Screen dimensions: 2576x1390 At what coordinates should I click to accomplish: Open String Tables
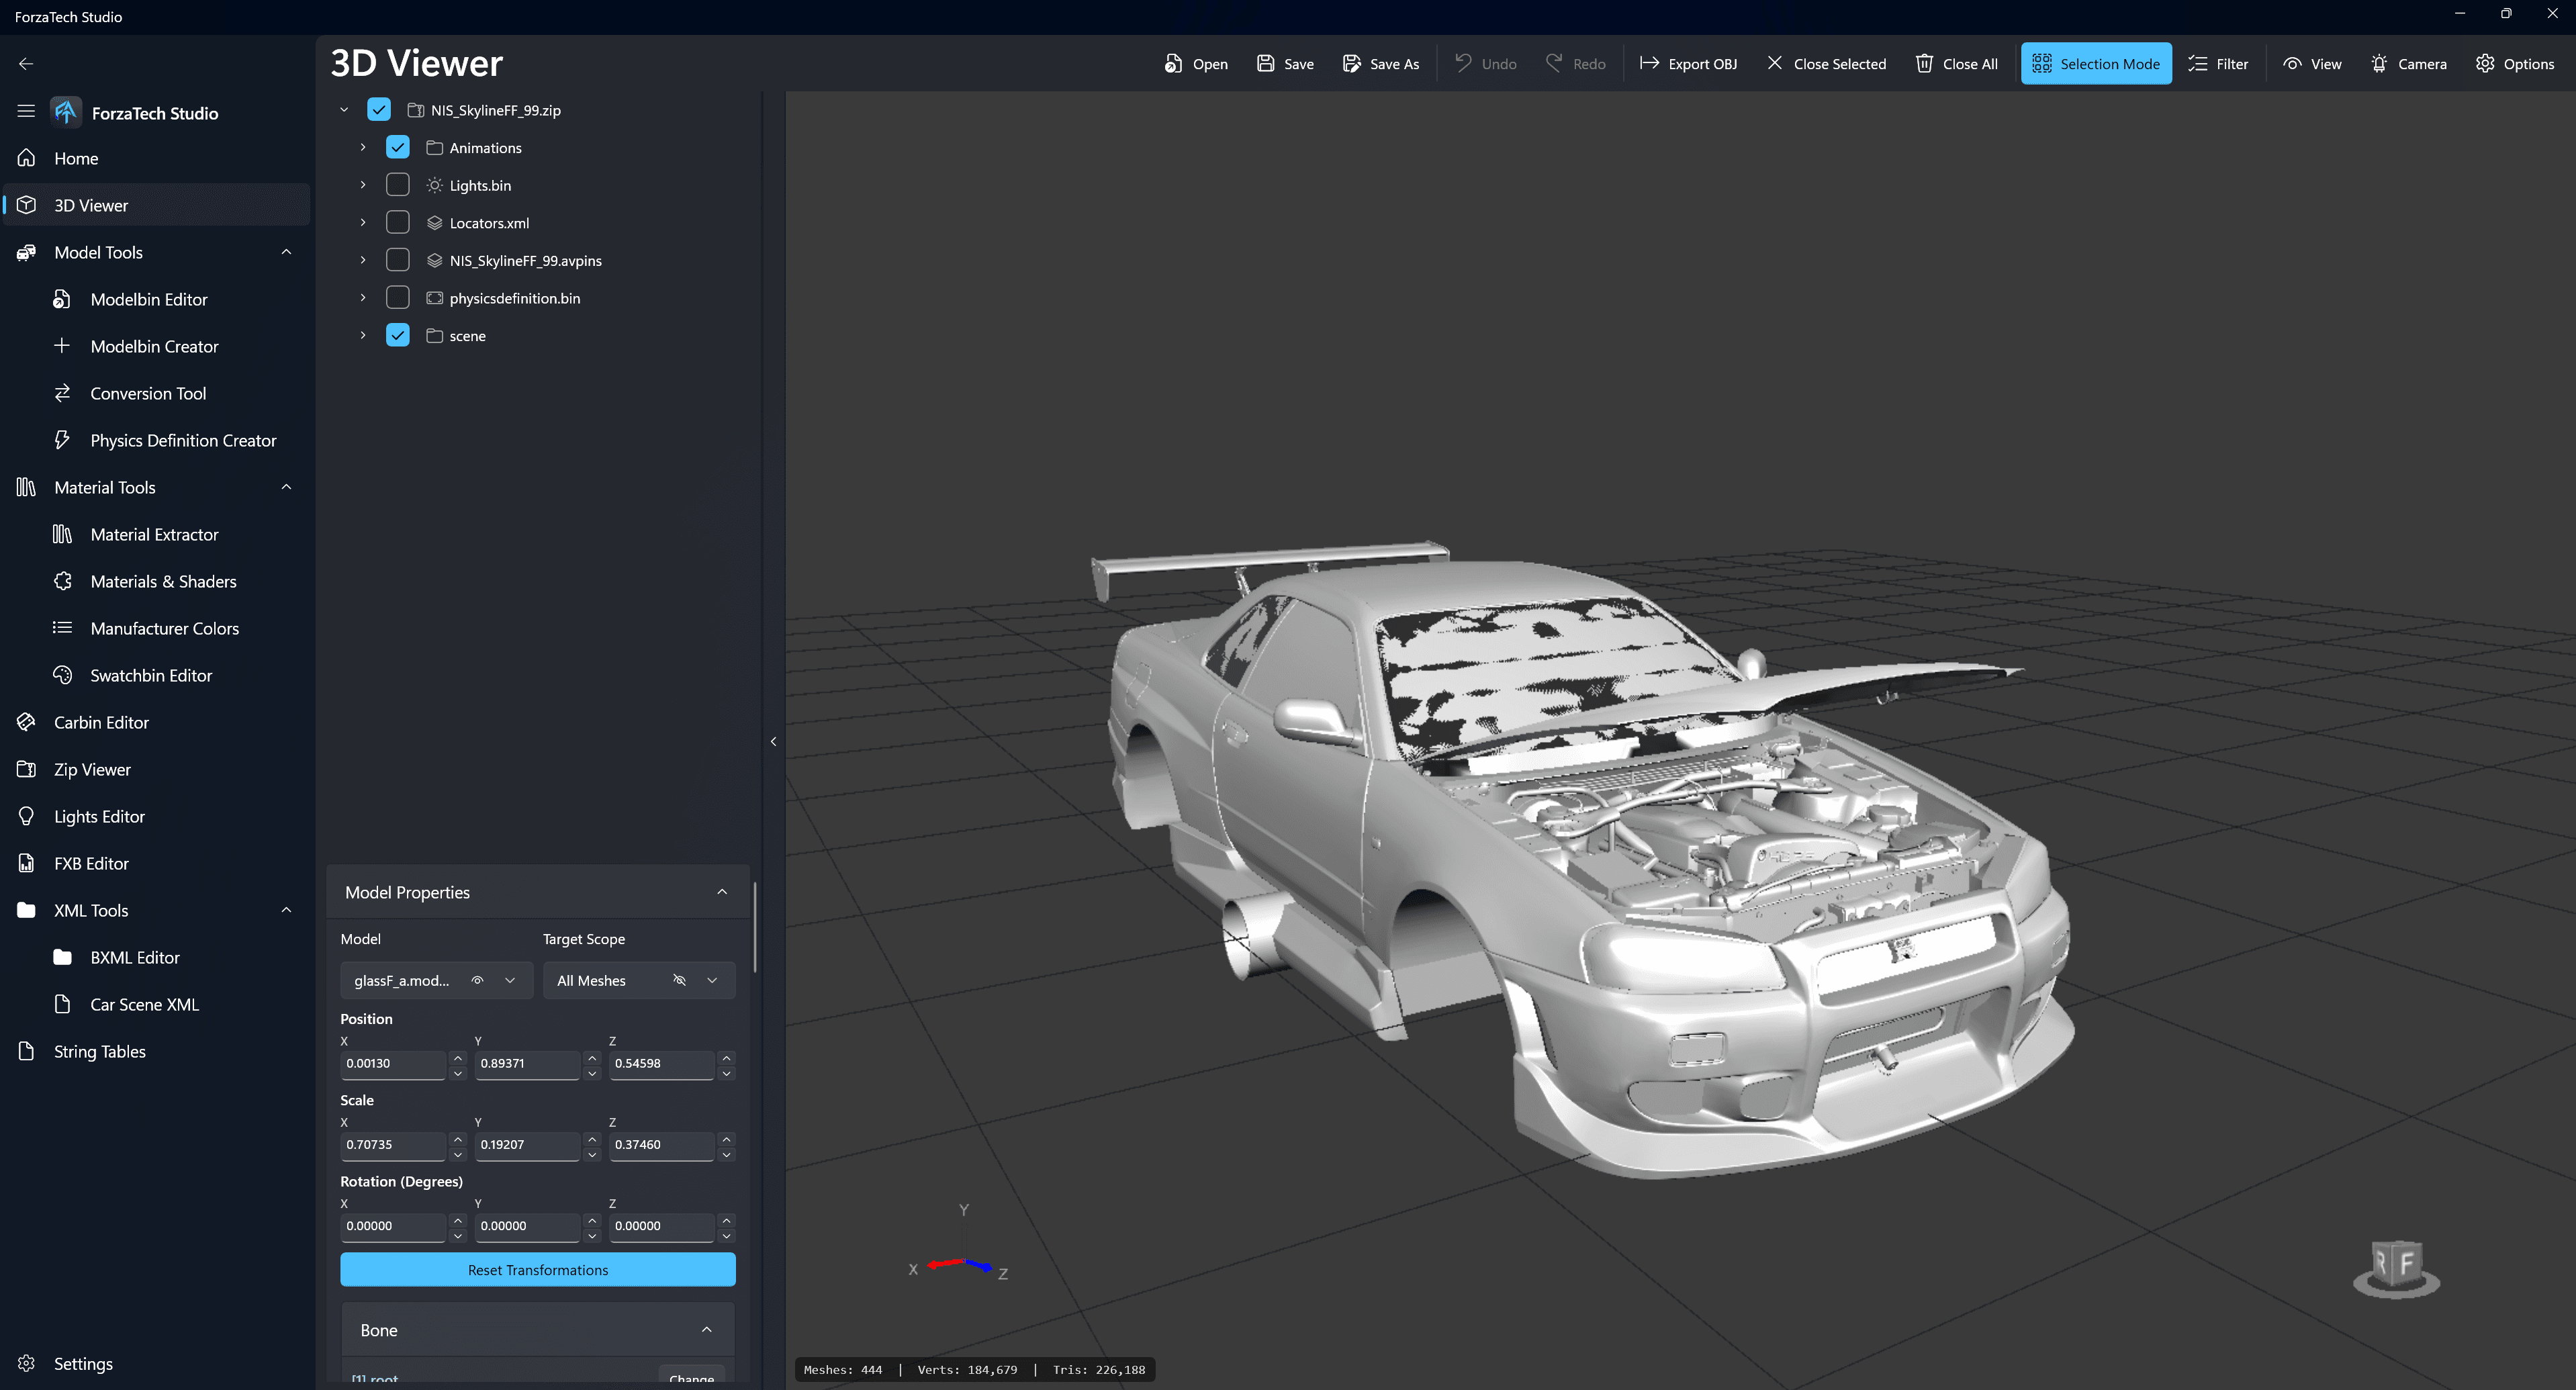point(156,1051)
